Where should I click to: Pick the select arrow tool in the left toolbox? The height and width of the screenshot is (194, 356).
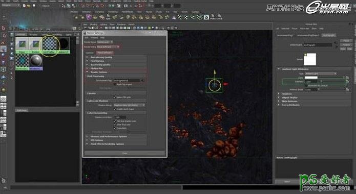click(x=4, y=28)
